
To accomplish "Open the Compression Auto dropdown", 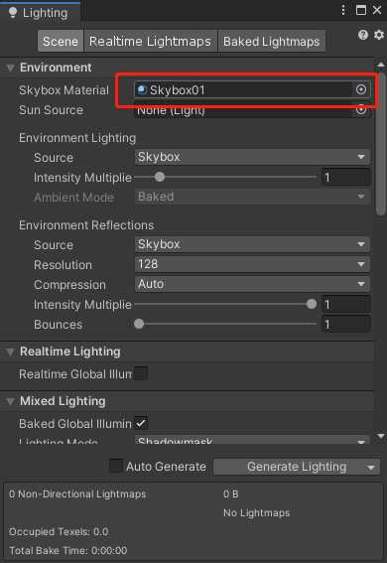I will (x=252, y=284).
